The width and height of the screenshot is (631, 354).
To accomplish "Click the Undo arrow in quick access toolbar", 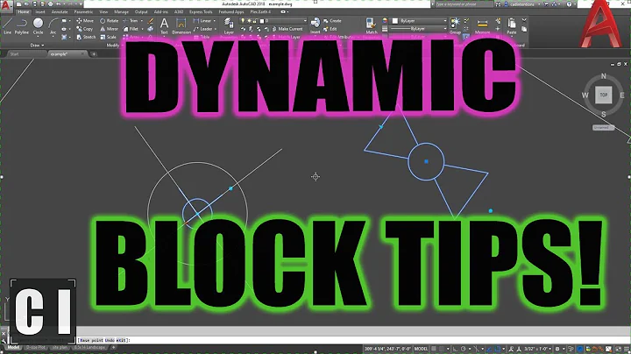I will coord(59,4).
